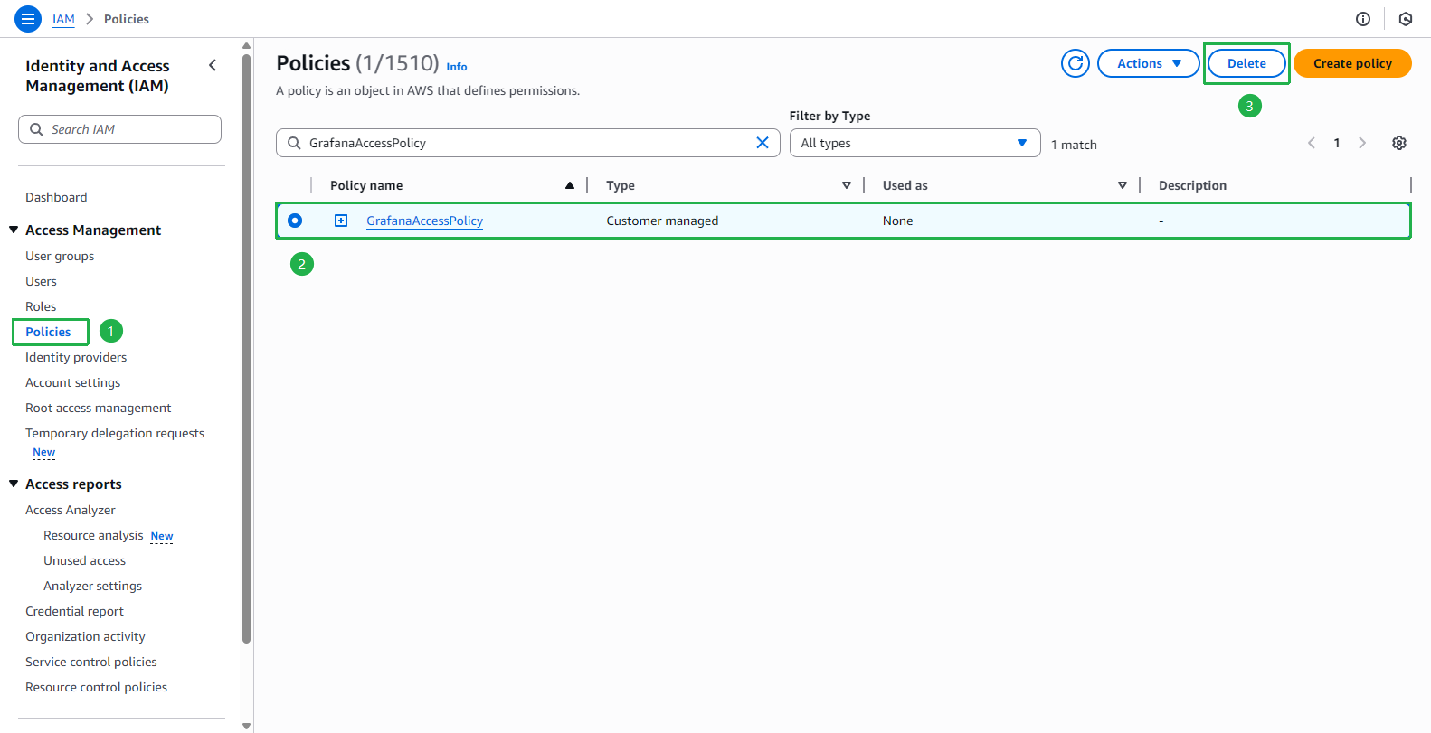Clear the GrafanaAccessPolicy search text
This screenshot has width=1431, height=733.
coord(763,143)
